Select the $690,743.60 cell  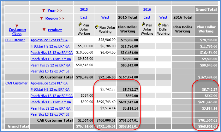(106, 102)
